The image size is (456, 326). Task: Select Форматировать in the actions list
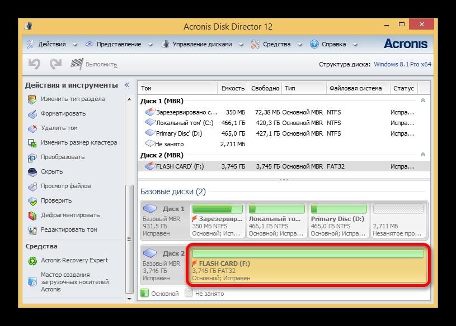63,114
